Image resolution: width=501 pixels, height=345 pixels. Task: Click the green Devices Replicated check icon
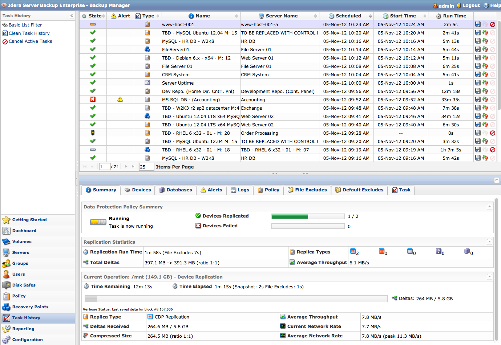click(198, 216)
